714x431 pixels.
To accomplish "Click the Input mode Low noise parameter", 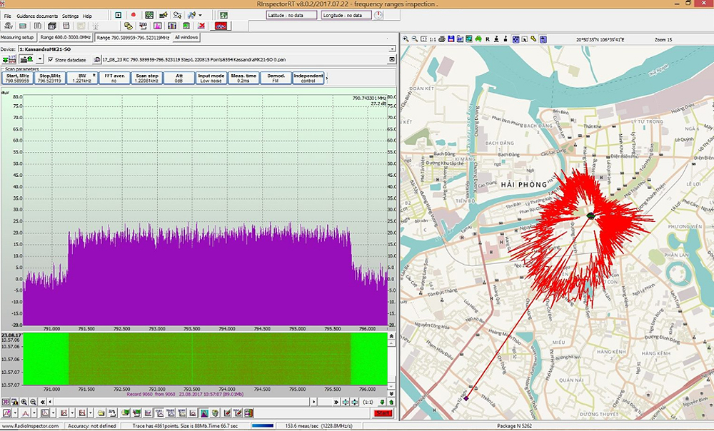I will point(211,78).
